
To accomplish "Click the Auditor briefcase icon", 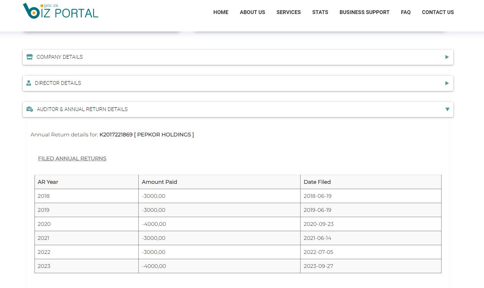I will [30, 109].
